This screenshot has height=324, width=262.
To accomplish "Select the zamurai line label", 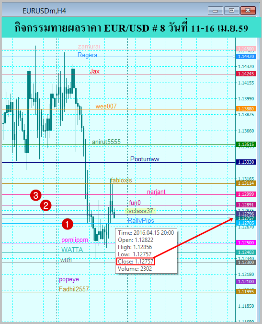I will click(x=89, y=46).
